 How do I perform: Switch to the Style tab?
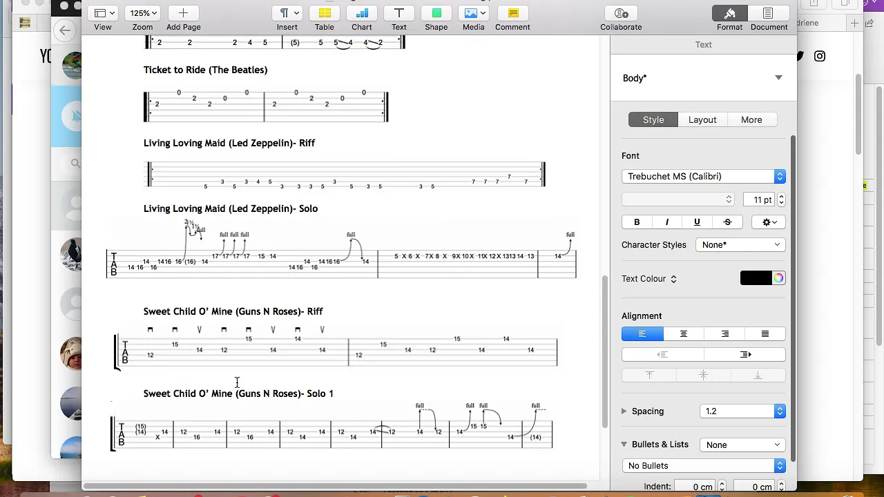click(x=653, y=119)
